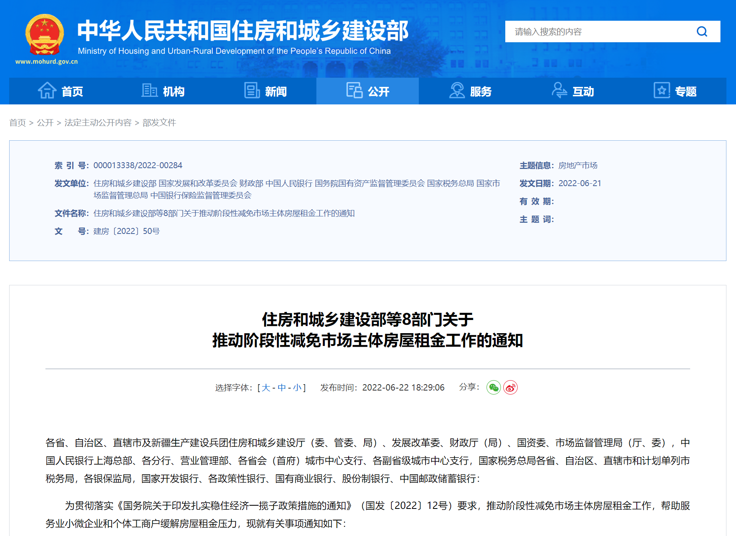736x536 pixels.
Task: Click the person icon beside 服务
Action: click(457, 91)
